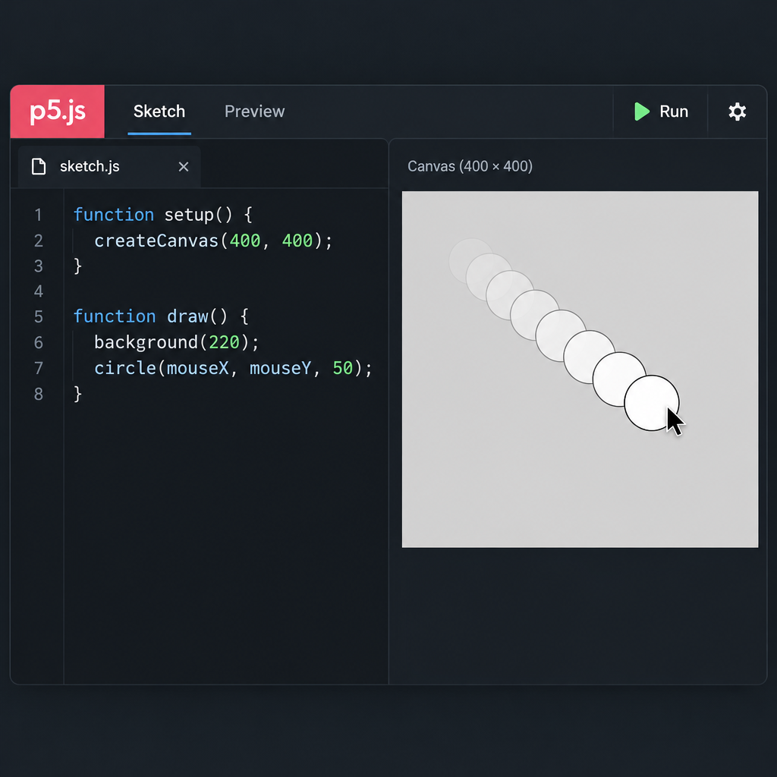Image resolution: width=777 pixels, height=777 pixels.
Task: Click line number 4 in the gutter
Action: point(38,291)
